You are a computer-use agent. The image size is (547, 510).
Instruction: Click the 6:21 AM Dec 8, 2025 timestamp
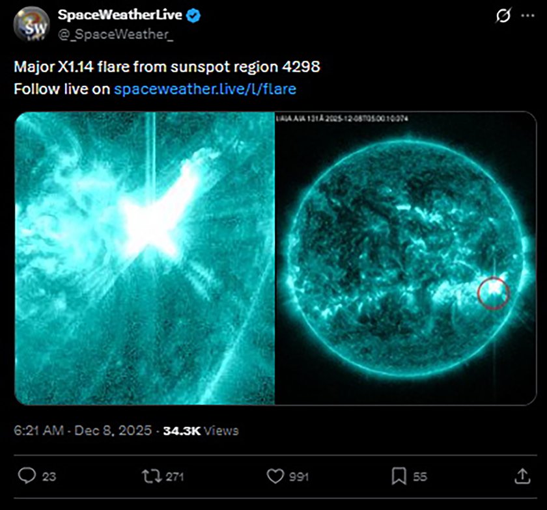click(x=82, y=431)
